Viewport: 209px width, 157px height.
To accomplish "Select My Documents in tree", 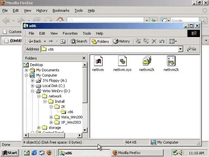I will (x=48, y=70).
